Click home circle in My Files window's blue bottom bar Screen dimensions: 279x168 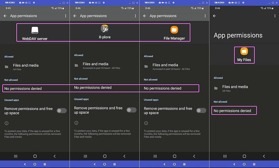(244, 164)
